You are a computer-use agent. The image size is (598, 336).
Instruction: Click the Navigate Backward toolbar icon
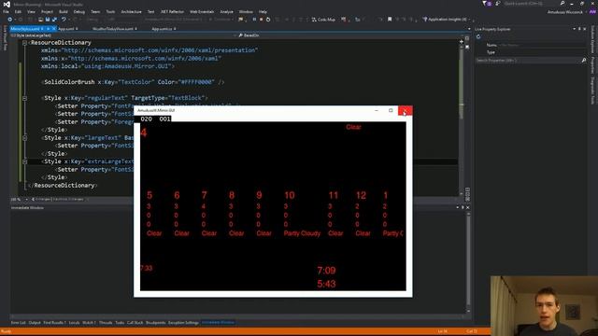click(x=10, y=20)
